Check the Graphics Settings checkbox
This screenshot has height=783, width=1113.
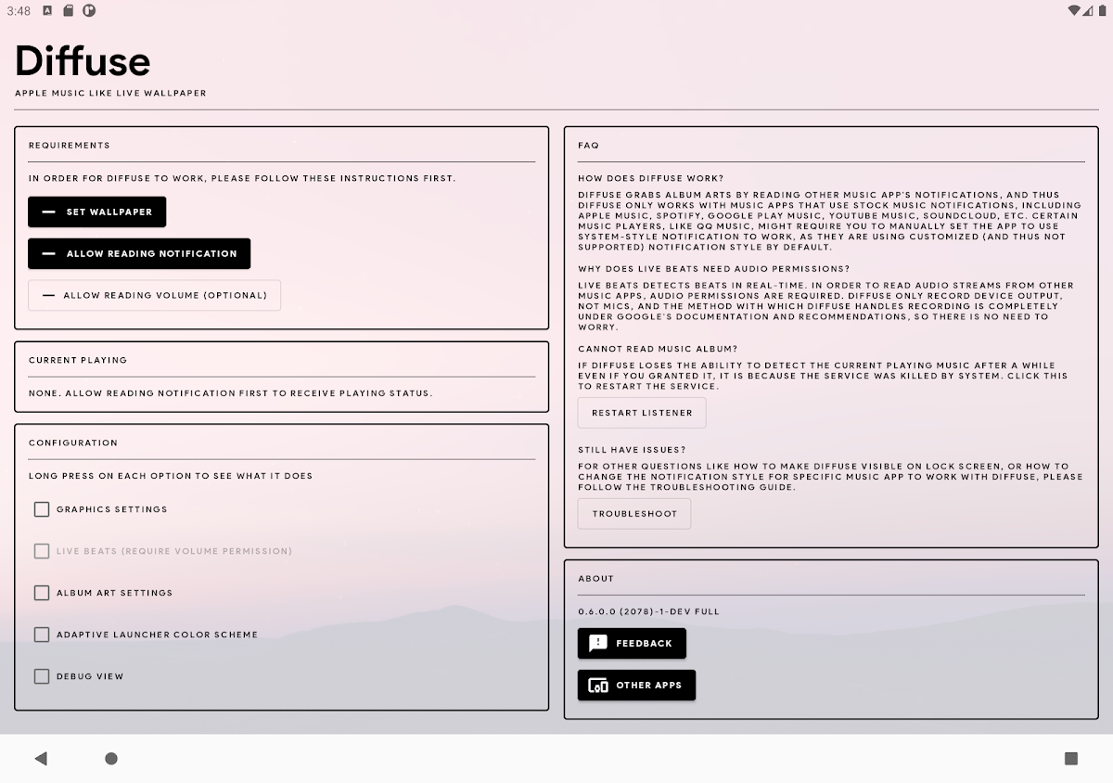click(42, 509)
